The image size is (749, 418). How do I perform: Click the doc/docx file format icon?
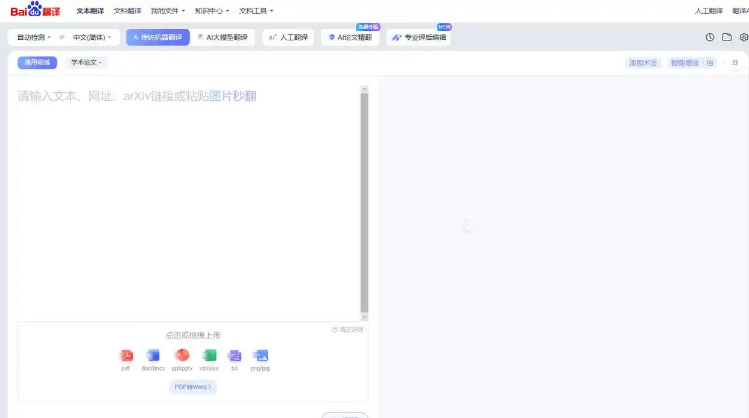pos(153,356)
